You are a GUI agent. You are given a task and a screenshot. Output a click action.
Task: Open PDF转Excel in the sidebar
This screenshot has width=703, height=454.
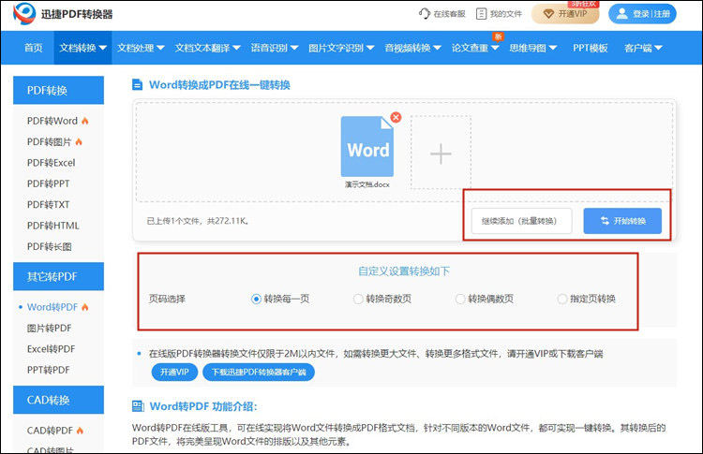click(52, 163)
